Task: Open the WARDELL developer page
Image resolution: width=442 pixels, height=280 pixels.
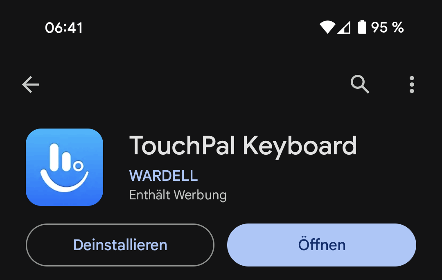Action: [163, 176]
